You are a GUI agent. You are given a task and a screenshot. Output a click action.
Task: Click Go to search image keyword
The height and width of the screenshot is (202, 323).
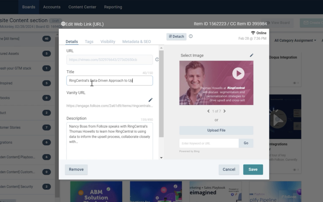[246, 143]
